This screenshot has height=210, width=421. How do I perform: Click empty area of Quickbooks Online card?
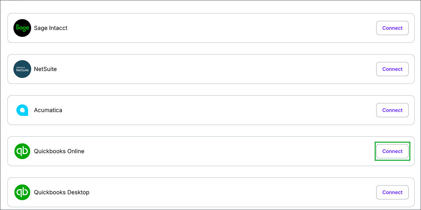pos(215,151)
